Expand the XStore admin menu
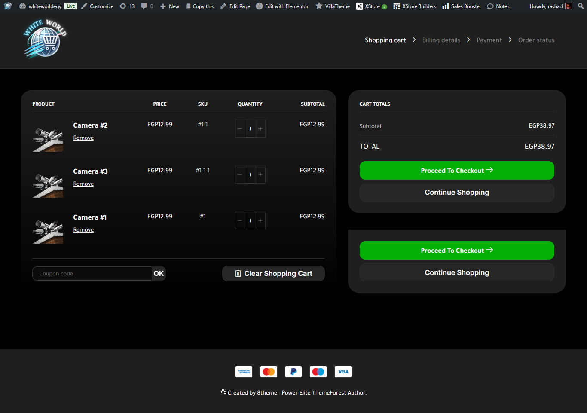587x413 pixels. coord(372,6)
